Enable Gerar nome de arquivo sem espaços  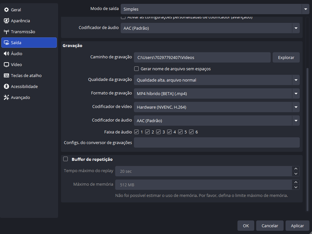tap(136, 69)
